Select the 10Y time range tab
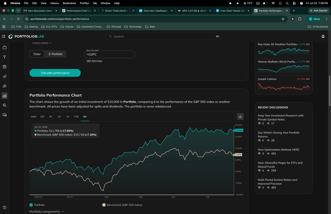Screen dimensions: 331x214 click(x=42, y=117)
